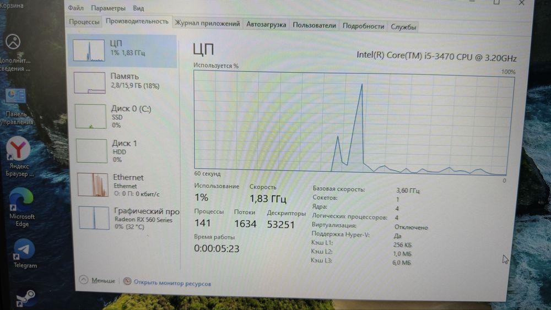This screenshot has height=310, width=551.
Task: Click the 1,83 ГГц Скорость value
Action: coord(268,199)
